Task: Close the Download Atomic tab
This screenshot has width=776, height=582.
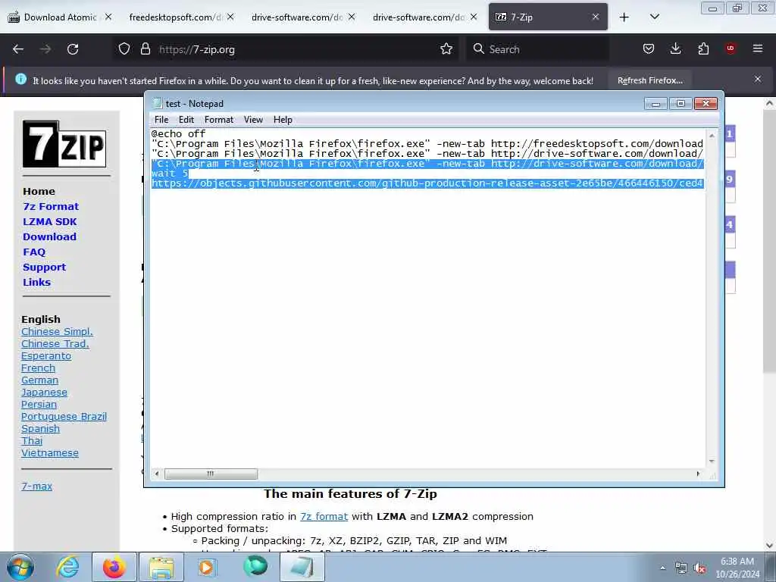Action: (x=108, y=17)
